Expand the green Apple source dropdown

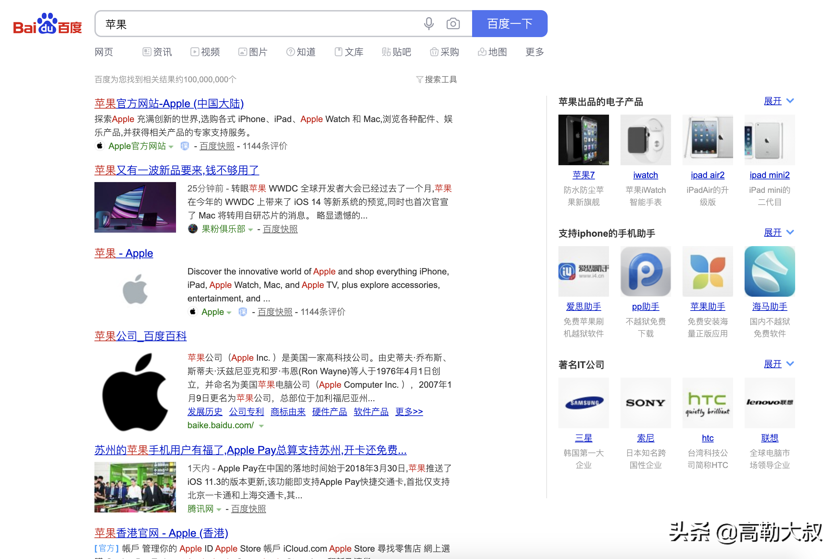(x=229, y=313)
